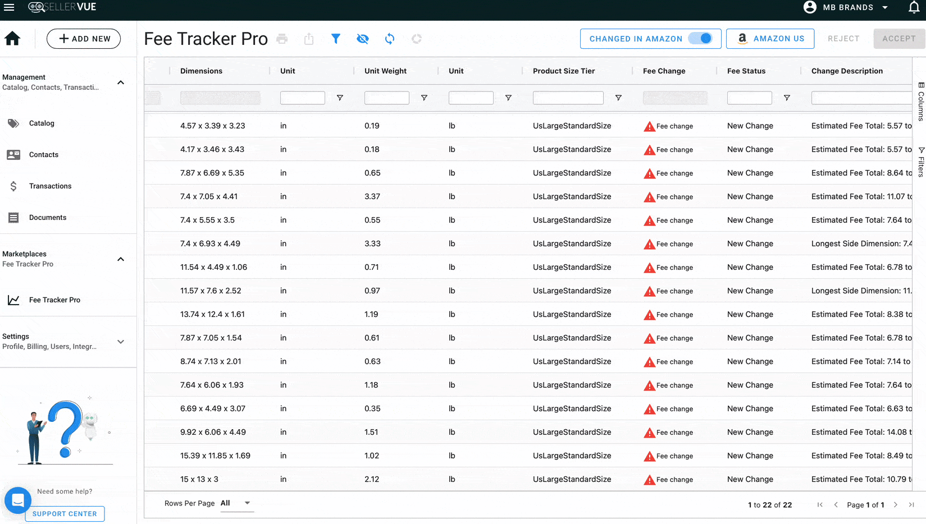Open filter options for Product Size Tier column

[x=618, y=98]
